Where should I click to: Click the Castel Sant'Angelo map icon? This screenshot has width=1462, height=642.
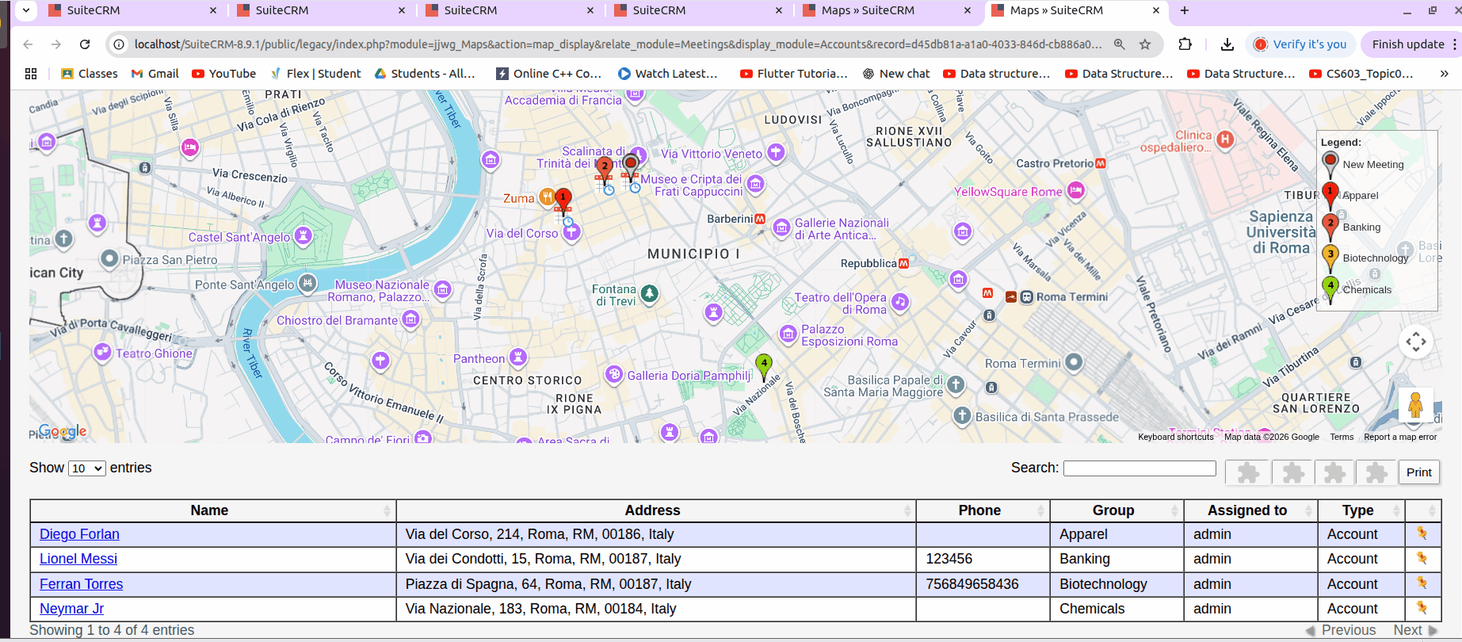coord(303,235)
